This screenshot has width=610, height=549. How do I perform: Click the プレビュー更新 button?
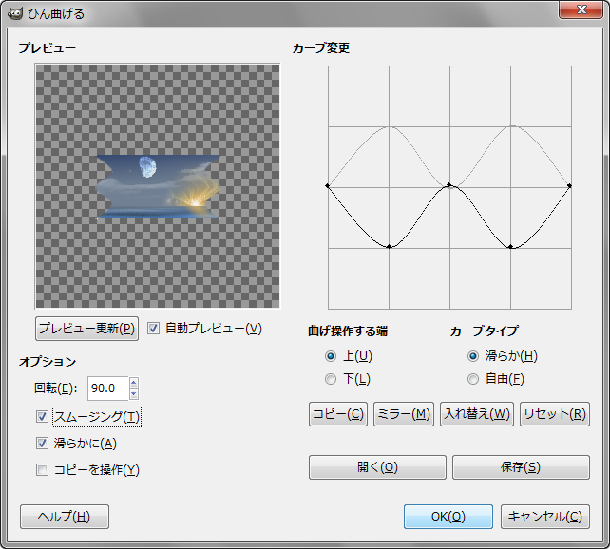pyautogui.click(x=86, y=329)
